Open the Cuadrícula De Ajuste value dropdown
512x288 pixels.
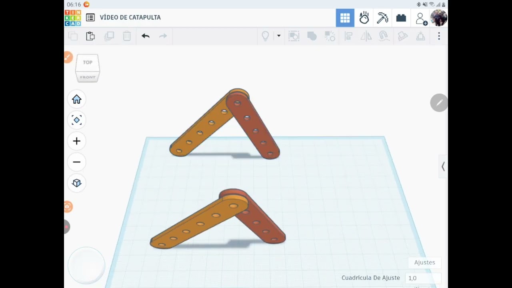(423, 278)
